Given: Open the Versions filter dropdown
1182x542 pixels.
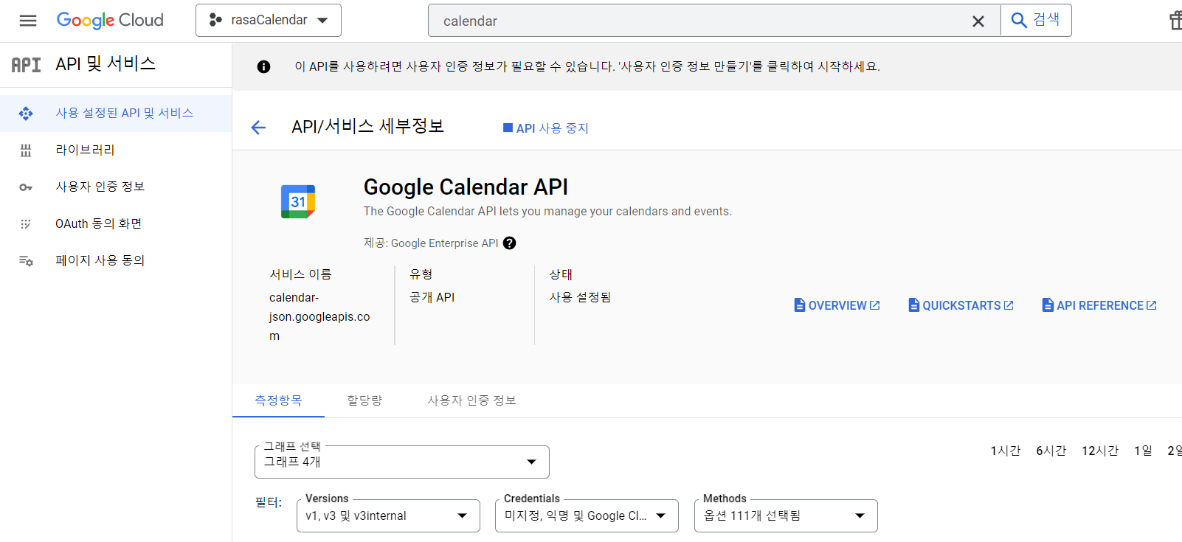Looking at the screenshot, I should click(388, 516).
